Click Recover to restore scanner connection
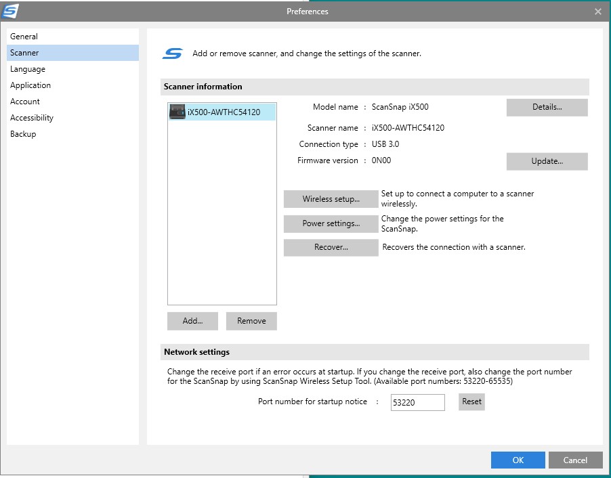This screenshot has width=611, height=478. (331, 248)
